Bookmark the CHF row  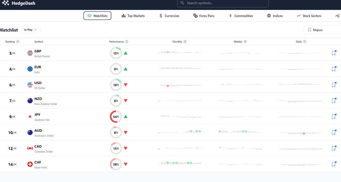pyautogui.click(x=334, y=164)
